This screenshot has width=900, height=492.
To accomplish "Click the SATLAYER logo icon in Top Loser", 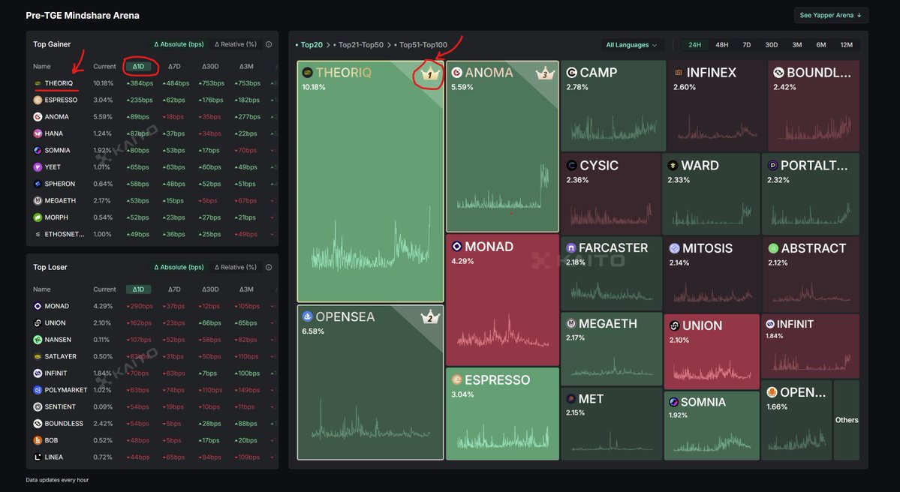I will pyautogui.click(x=38, y=357).
